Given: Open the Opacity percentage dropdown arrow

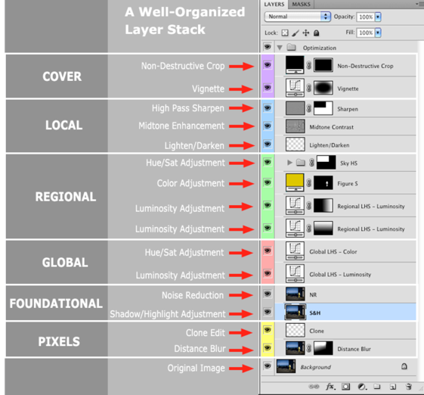Looking at the screenshot, I should [x=378, y=17].
